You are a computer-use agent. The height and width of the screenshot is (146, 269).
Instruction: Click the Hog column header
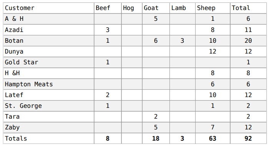tap(132, 8)
